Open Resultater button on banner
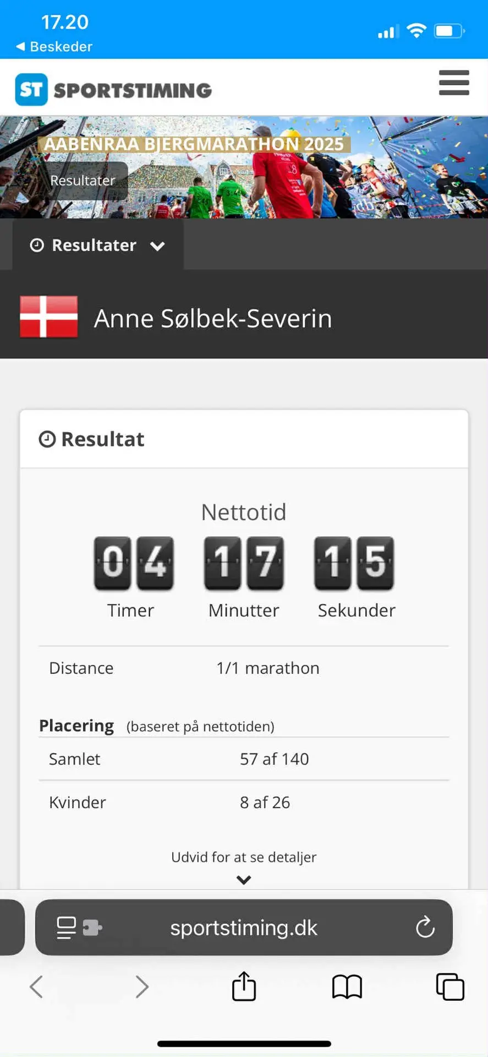 (x=83, y=180)
